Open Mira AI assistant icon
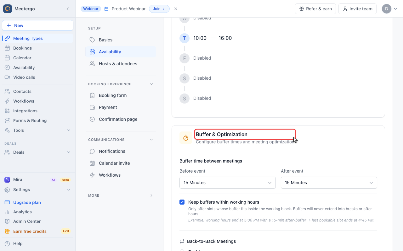This screenshot has width=403, height=251. [x=7, y=180]
